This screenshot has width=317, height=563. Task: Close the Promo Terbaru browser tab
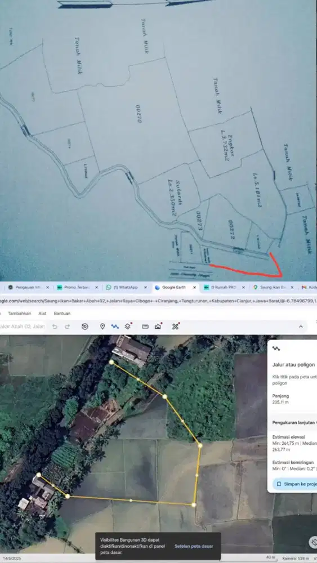(x=97, y=288)
